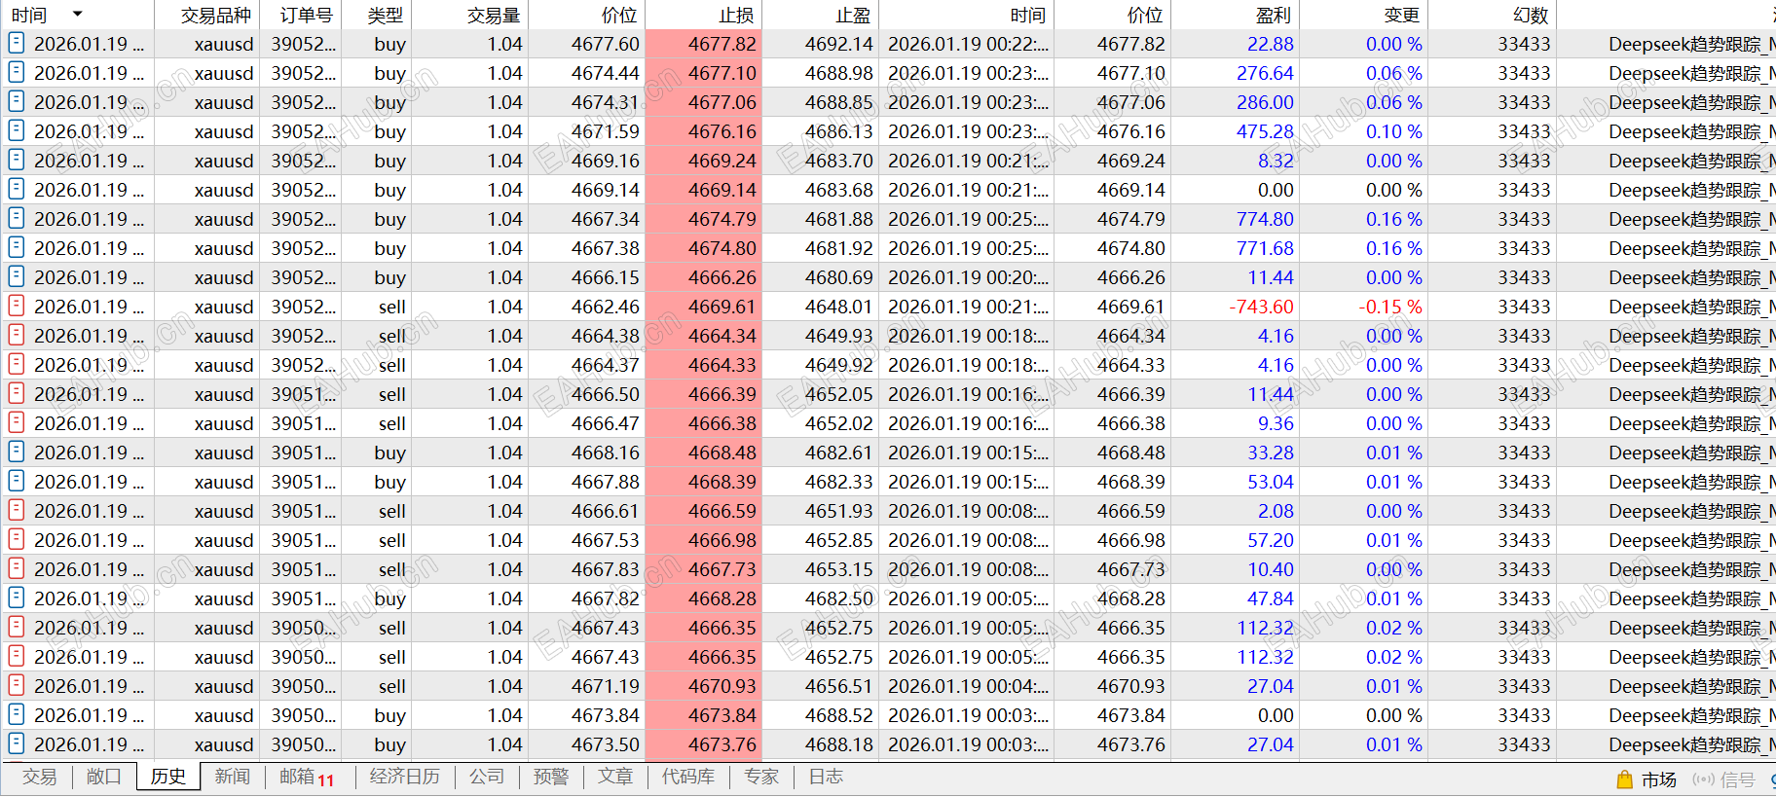Open the 信号 (Signals) status bar entry
Screen dimensions: 1776x797
click(1723, 779)
